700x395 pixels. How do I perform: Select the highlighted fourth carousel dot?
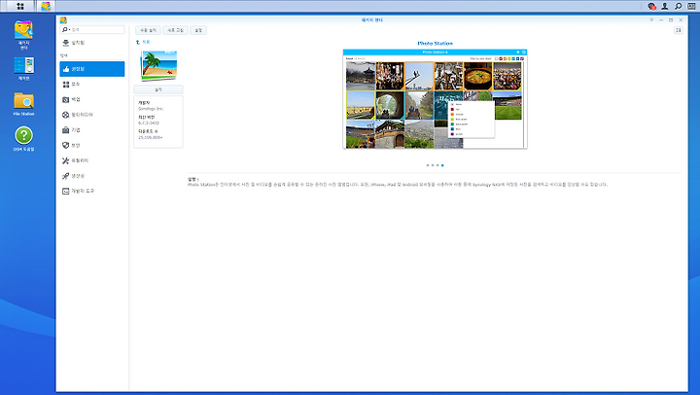pos(442,165)
